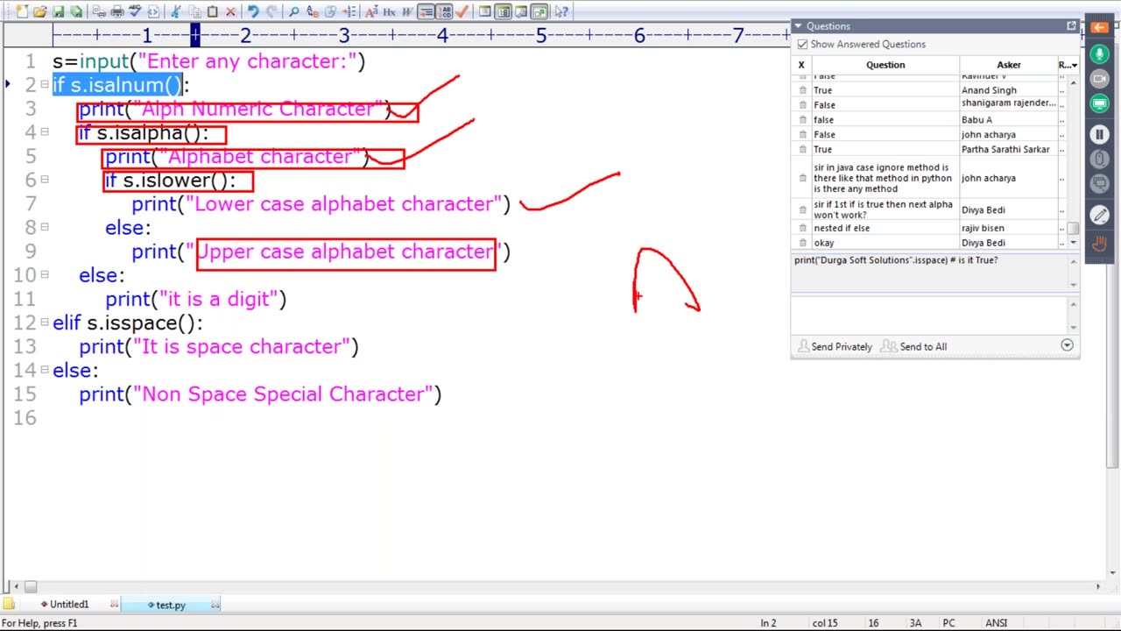
Task: Click the X column header
Action: [801, 65]
